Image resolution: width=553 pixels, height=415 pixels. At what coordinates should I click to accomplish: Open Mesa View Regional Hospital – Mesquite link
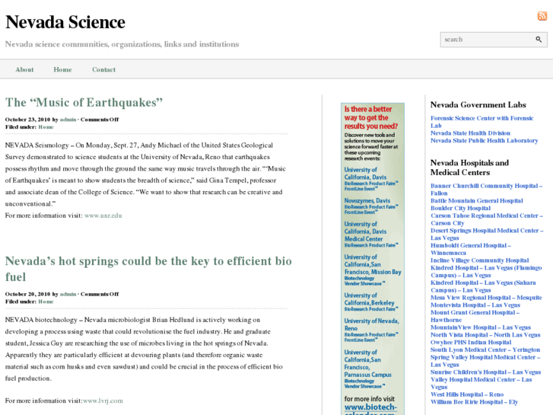[486, 298]
